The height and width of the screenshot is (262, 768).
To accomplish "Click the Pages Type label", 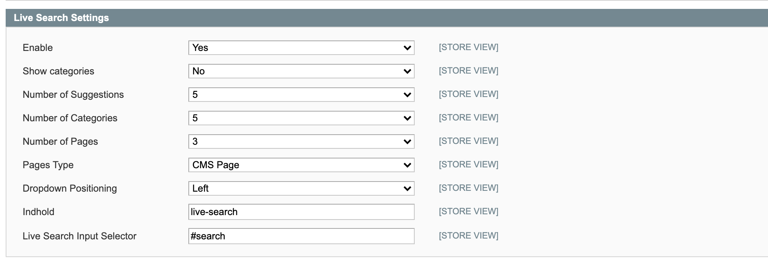I will pyautogui.click(x=48, y=165).
